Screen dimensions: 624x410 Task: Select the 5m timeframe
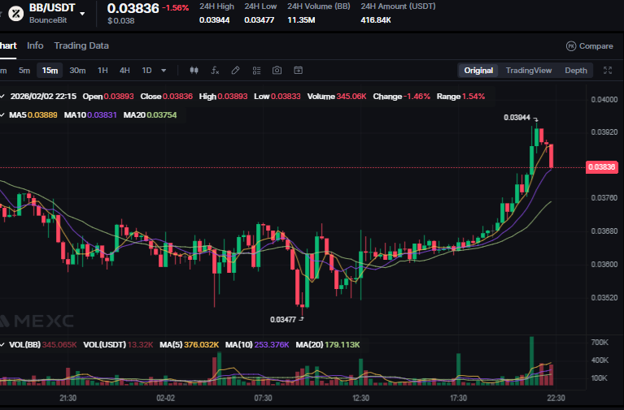24,71
